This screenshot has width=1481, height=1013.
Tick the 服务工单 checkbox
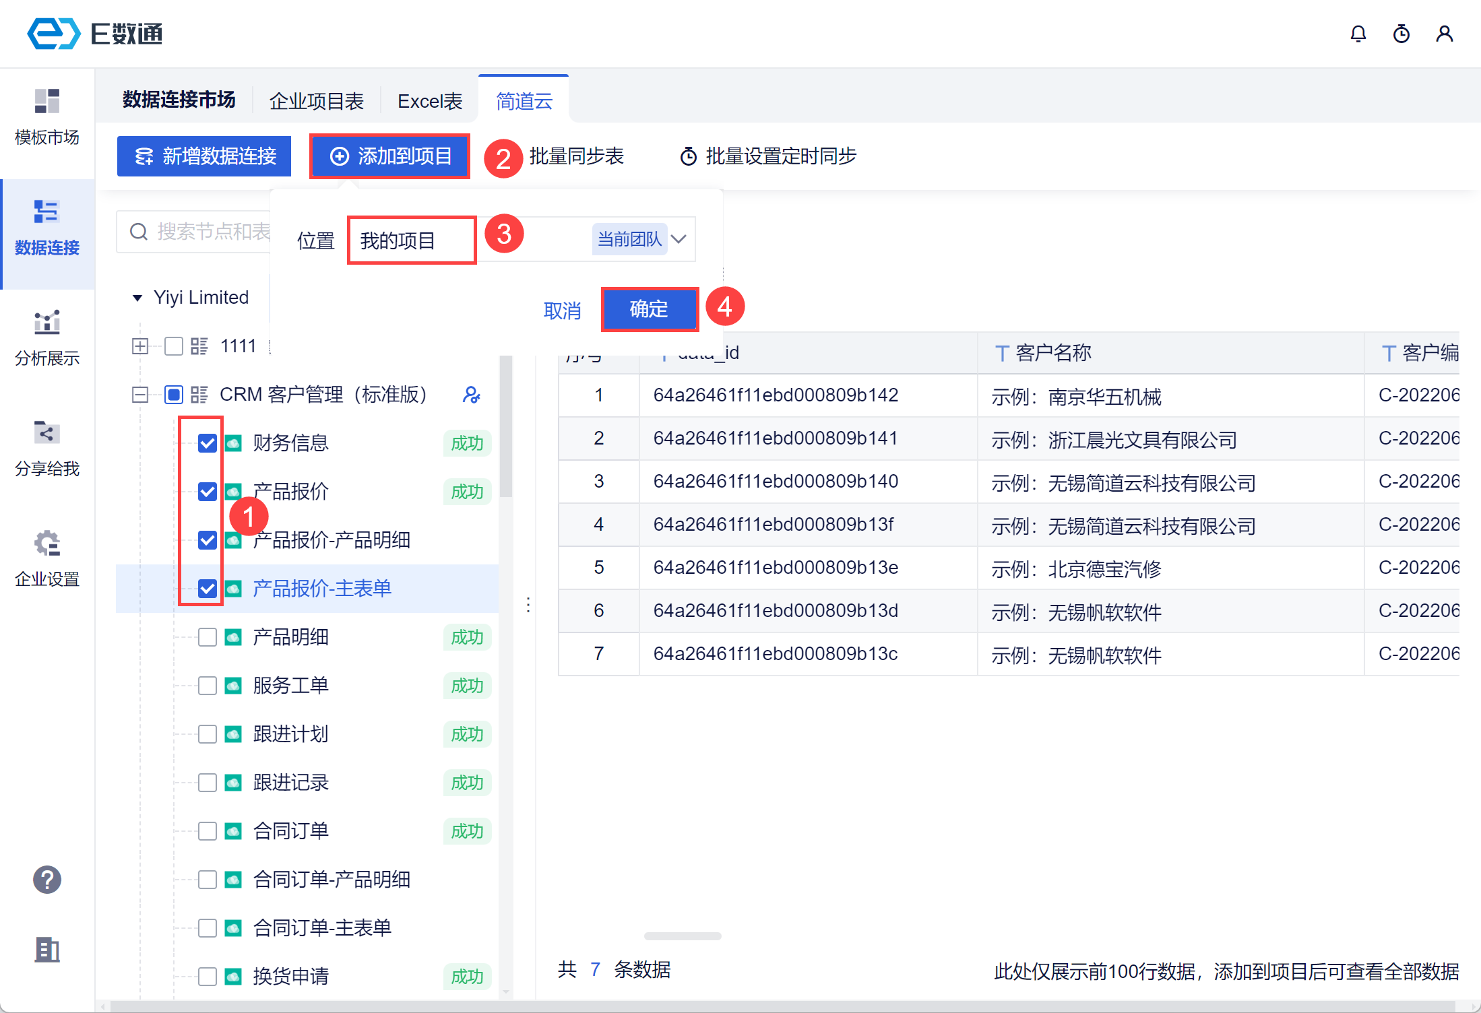[208, 686]
